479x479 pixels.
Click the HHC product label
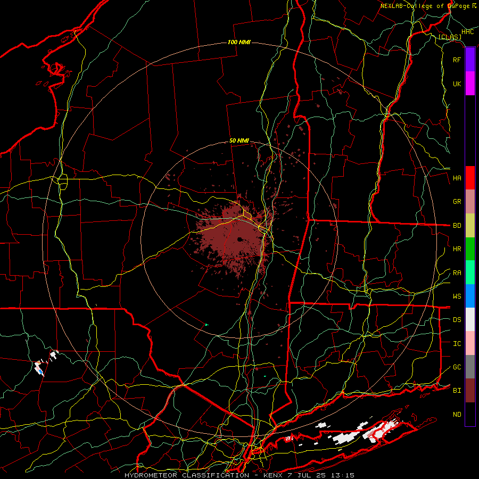pyautogui.click(x=467, y=32)
